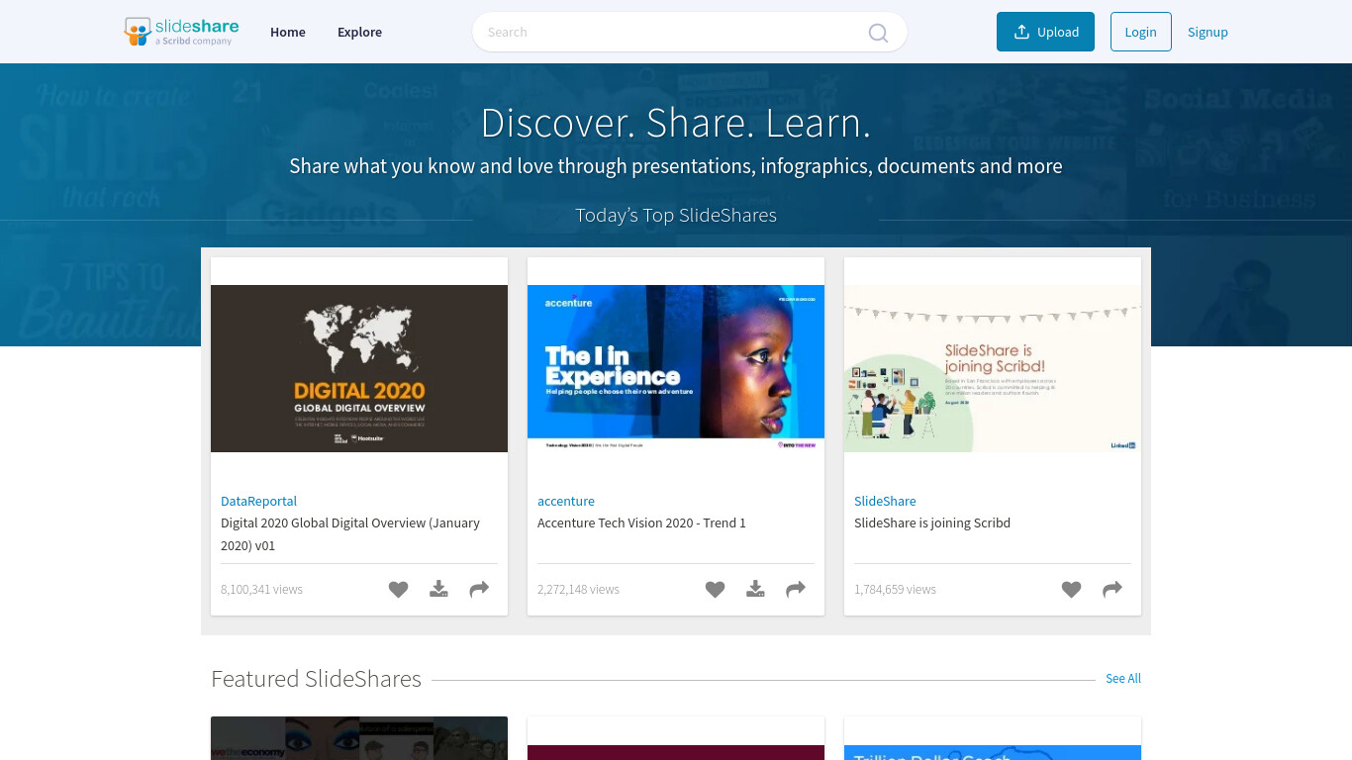Click the Upload button
This screenshot has height=760, width=1352.
point(1045,32)
